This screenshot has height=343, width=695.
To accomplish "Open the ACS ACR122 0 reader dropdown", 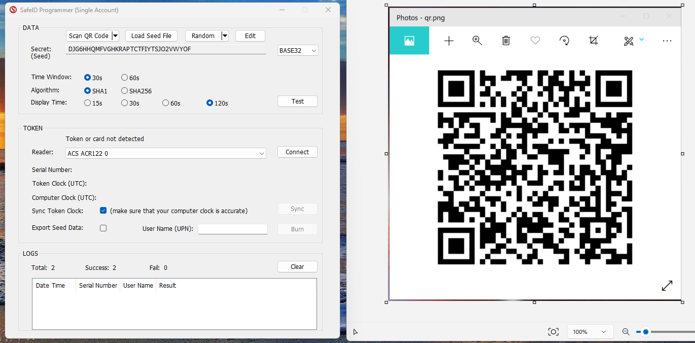I will [x=166, y=153].
